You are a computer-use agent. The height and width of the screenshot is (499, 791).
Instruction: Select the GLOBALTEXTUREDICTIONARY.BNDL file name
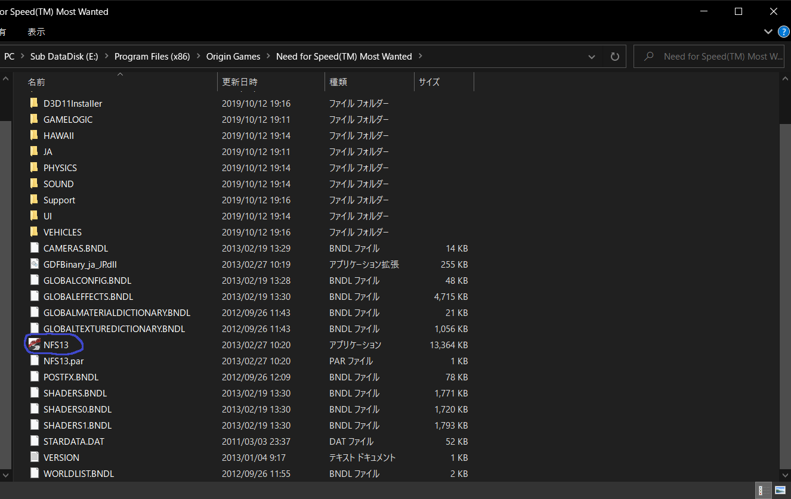115,328
